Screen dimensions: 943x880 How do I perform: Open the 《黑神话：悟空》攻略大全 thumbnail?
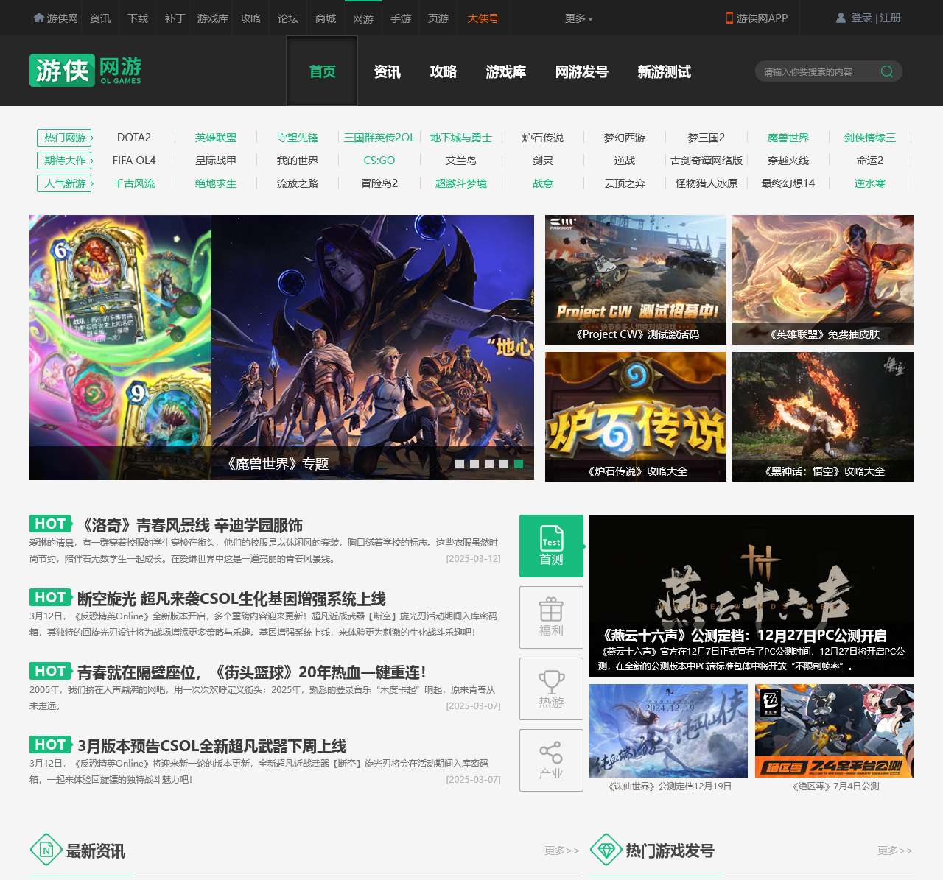(823, 417)
